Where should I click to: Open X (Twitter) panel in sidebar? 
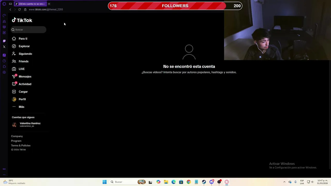click(4, 47)
